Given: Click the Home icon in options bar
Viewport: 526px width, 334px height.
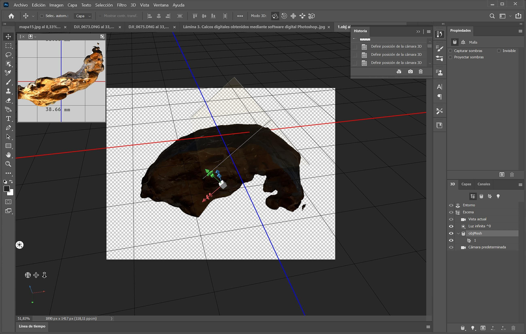Looking at the screenshot, I should point(11,16).
